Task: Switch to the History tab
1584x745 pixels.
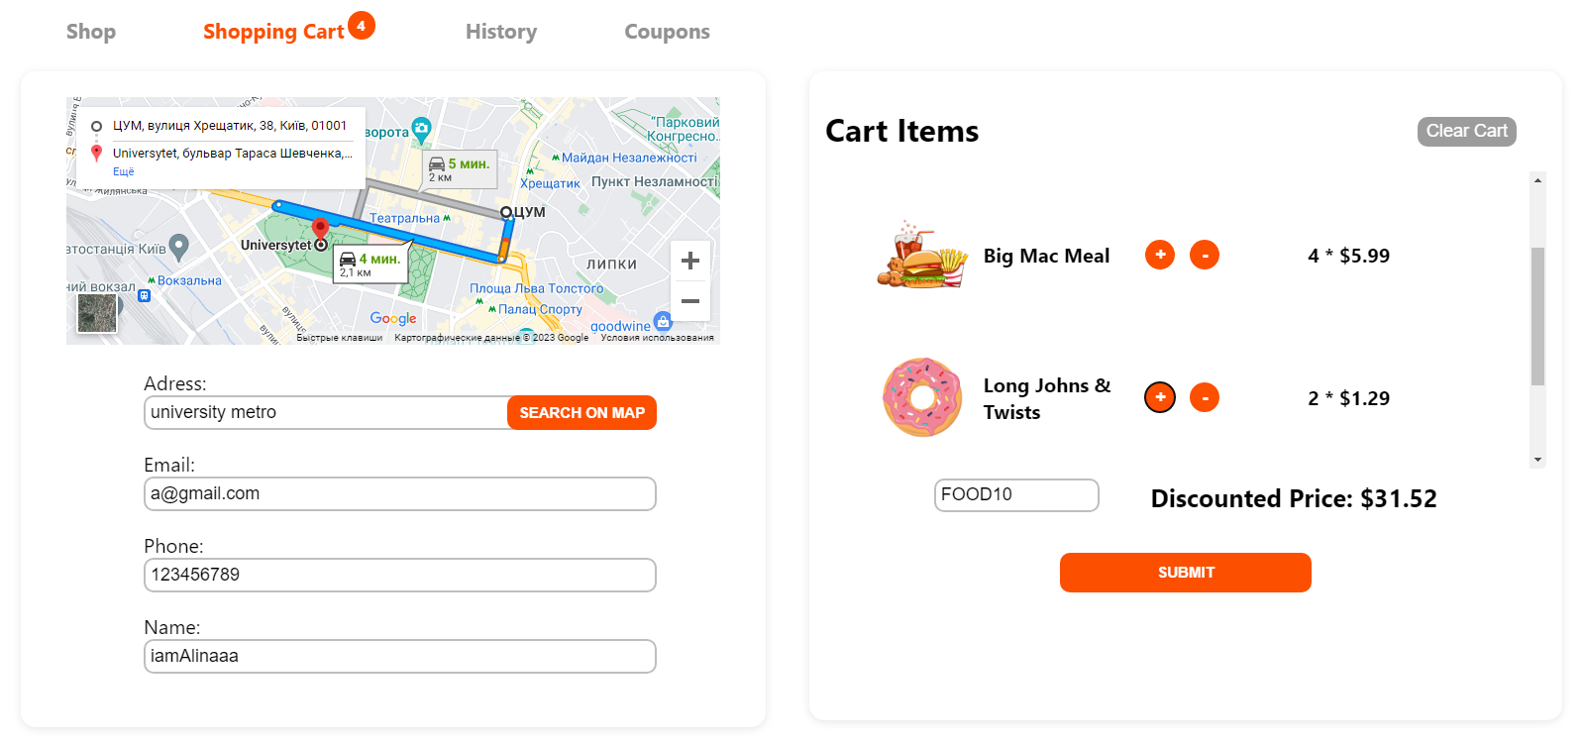Action: (x=501, y=31)
